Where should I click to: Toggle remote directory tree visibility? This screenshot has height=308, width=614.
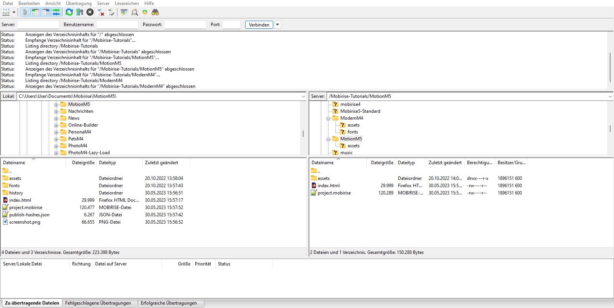pos(46,12)
